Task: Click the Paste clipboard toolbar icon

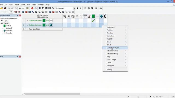Action: 16,8
